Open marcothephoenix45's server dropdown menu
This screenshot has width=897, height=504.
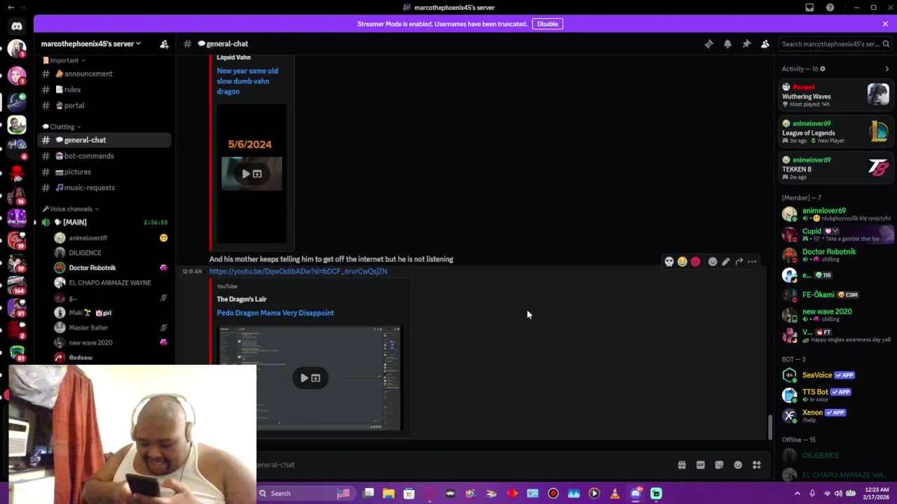(91, 43)
